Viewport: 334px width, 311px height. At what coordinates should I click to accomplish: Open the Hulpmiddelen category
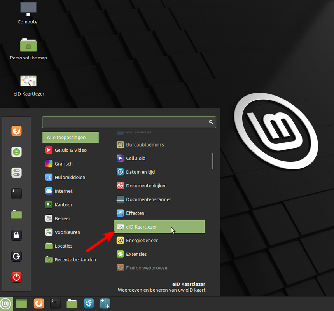click(70, 177)
